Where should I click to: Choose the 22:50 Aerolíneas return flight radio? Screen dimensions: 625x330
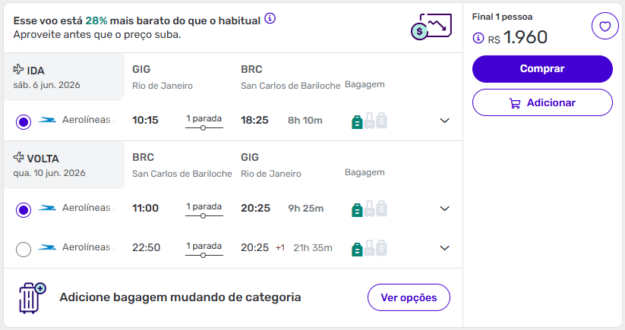[x=24, y=249]
